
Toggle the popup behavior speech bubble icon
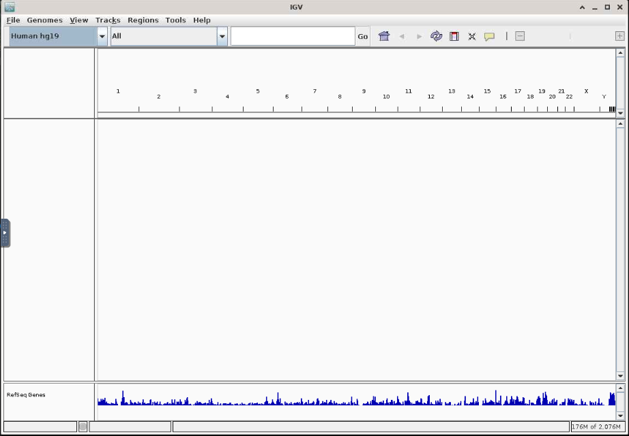pos(489,36)
